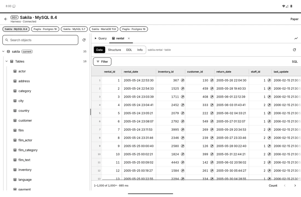Select the Data view tab
301x197 pixels.
[x=99, y=50]
